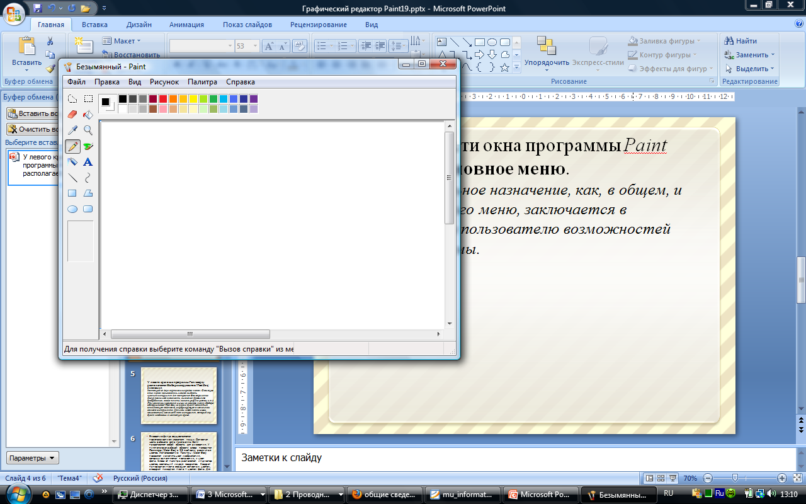The image size is (806, 504).
Task: Click the zoom slider handle in PowerPoint
Action: [x=734, y=478]
